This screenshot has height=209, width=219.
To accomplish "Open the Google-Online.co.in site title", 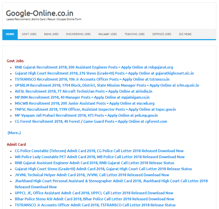I will pyautogui.click(x=39, y=13).
